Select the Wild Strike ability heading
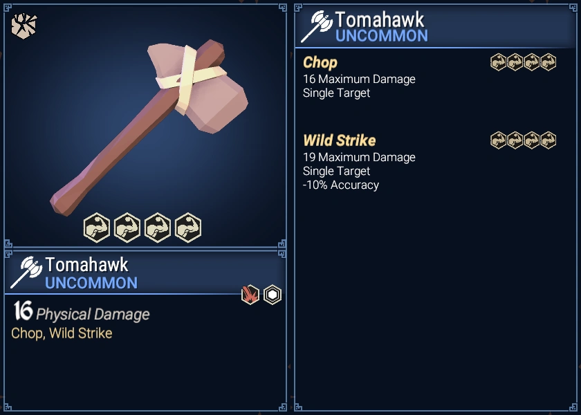The height and width of the screenshot is (415, 581). 340,140
